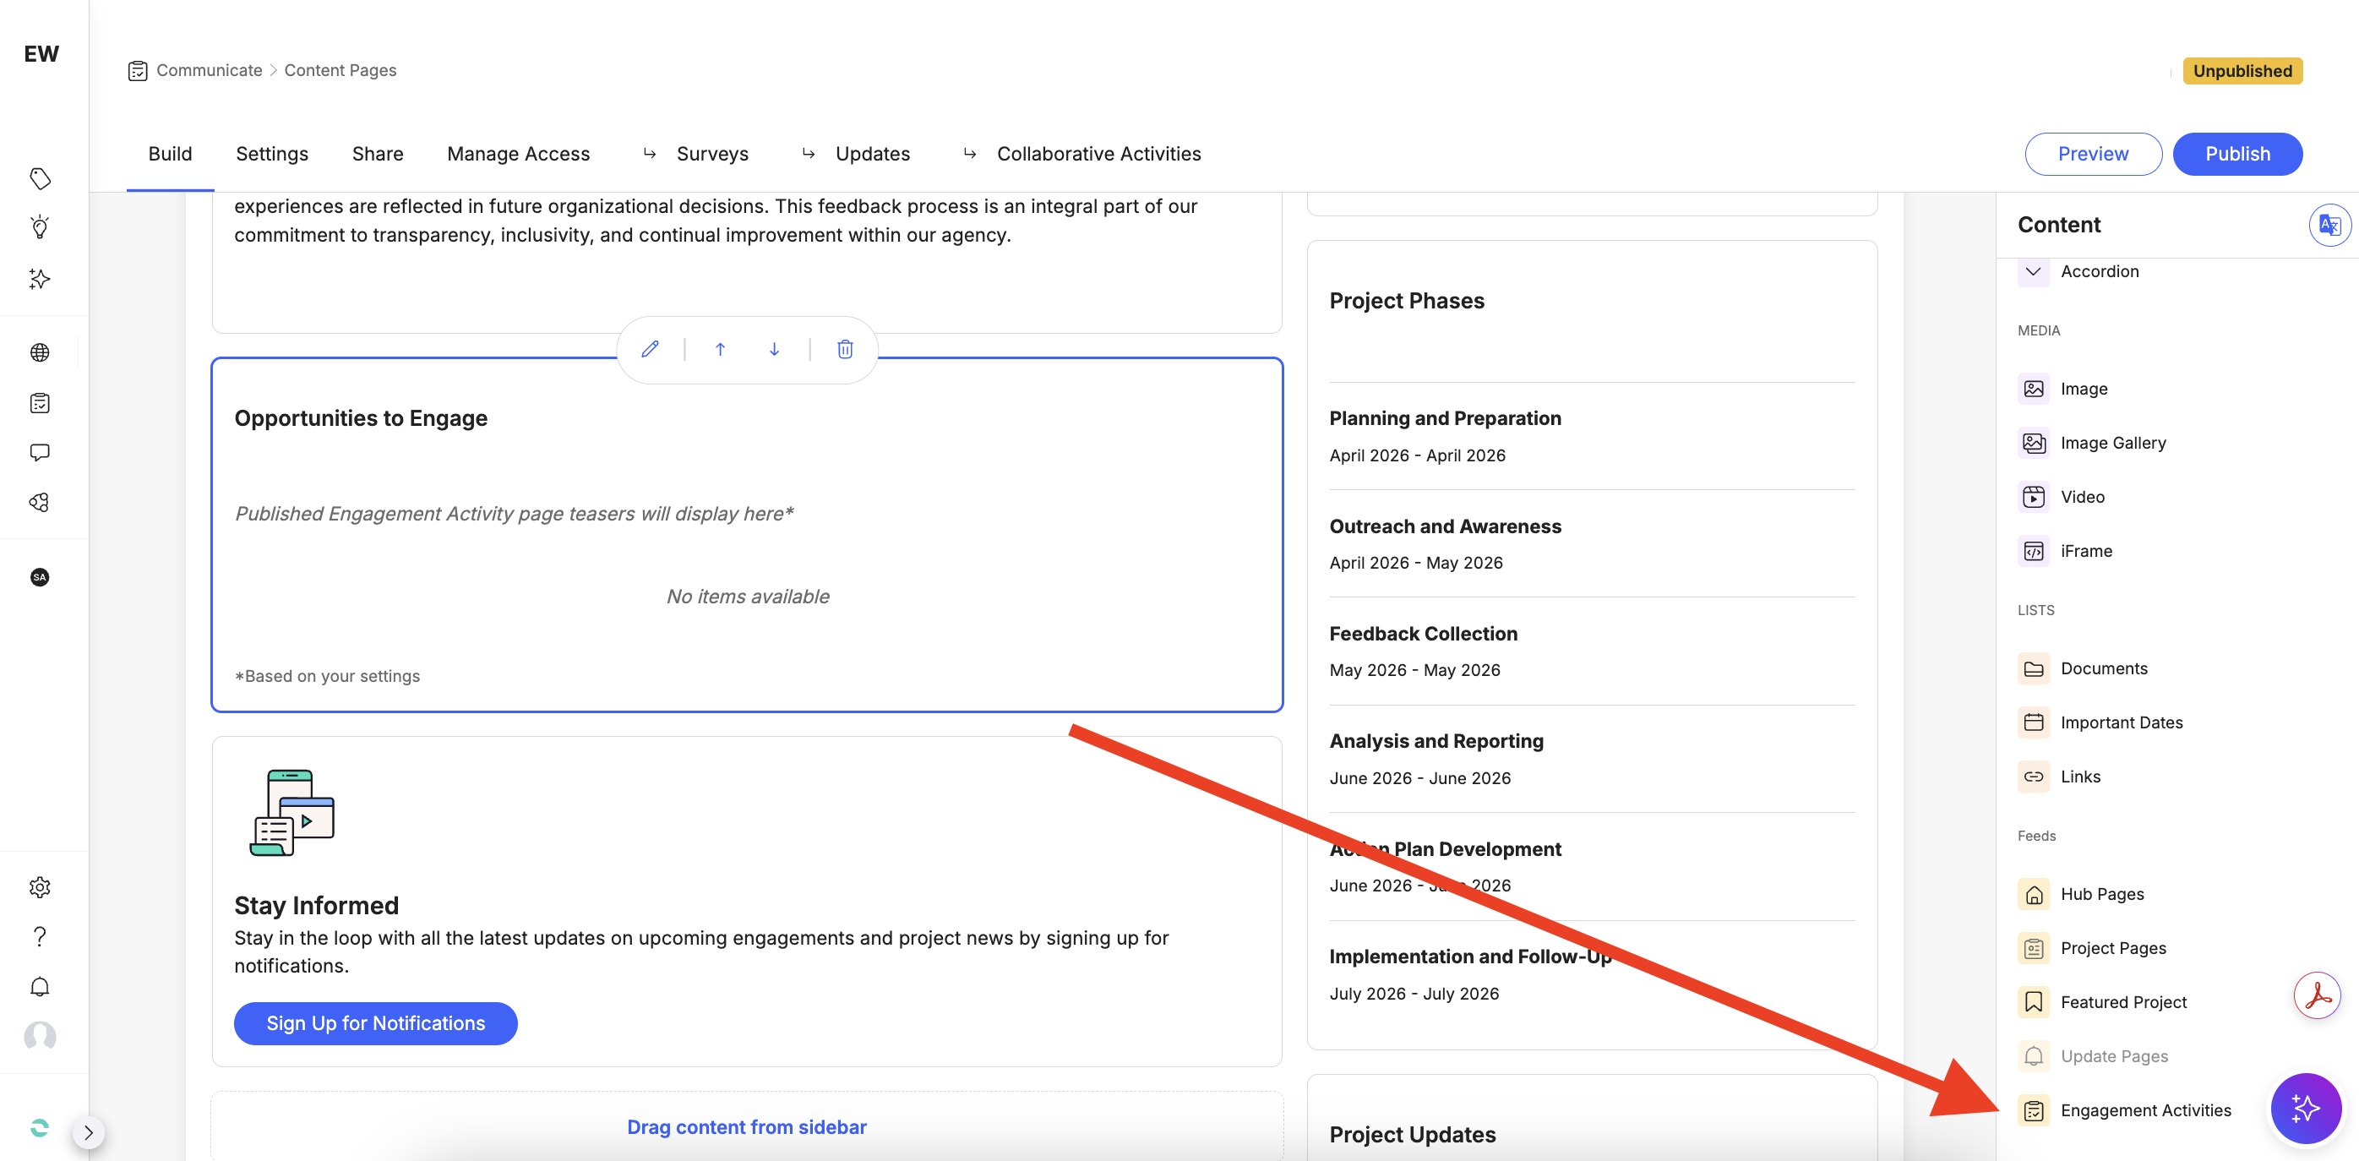Select the Engagement Activities feed
This screenshot has height=1161, width=2359.
[2145, 1109]
